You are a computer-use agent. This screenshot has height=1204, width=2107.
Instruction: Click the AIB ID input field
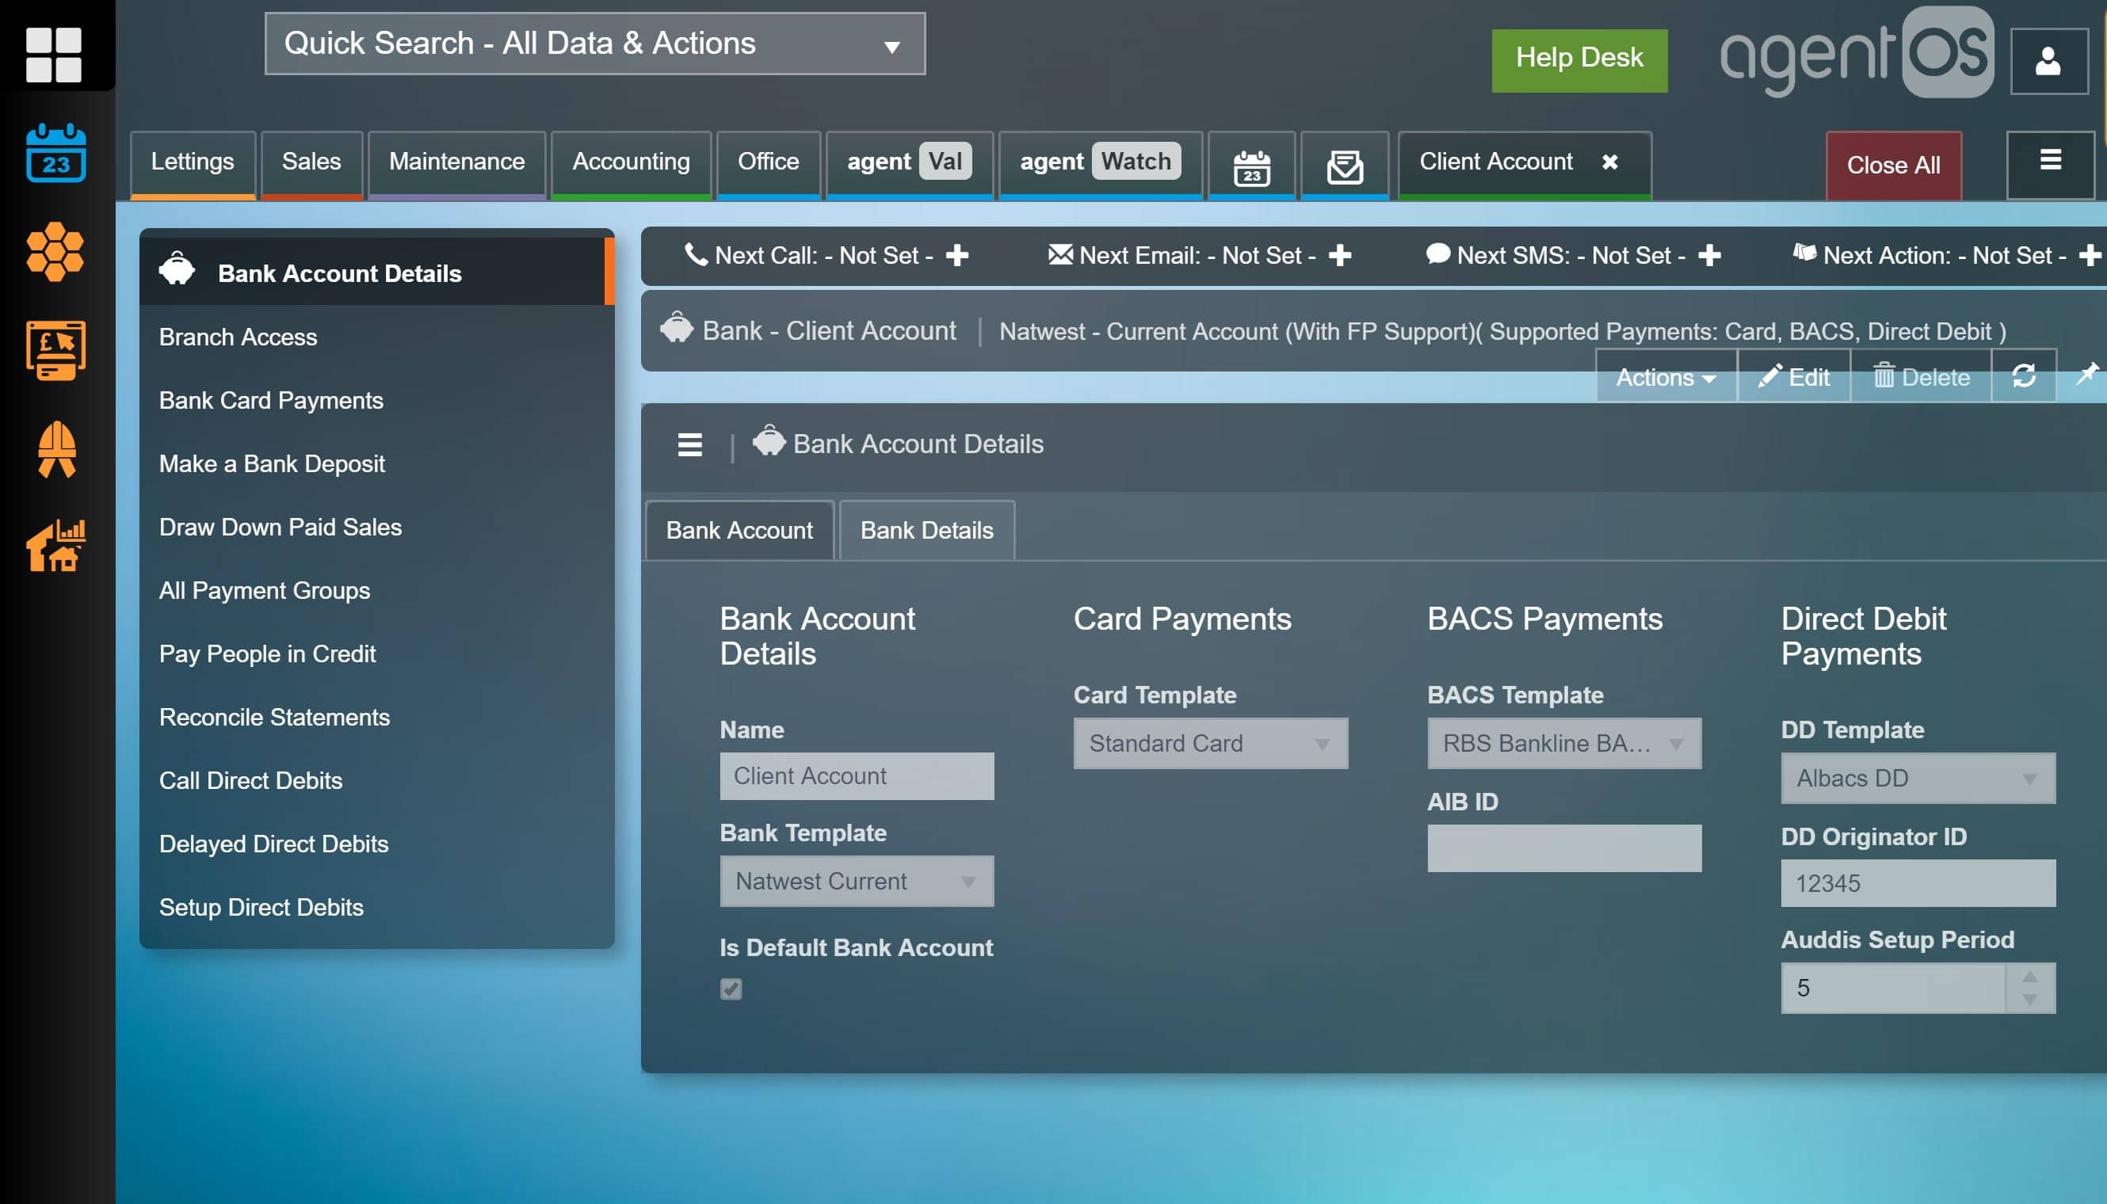[1564, 848]
